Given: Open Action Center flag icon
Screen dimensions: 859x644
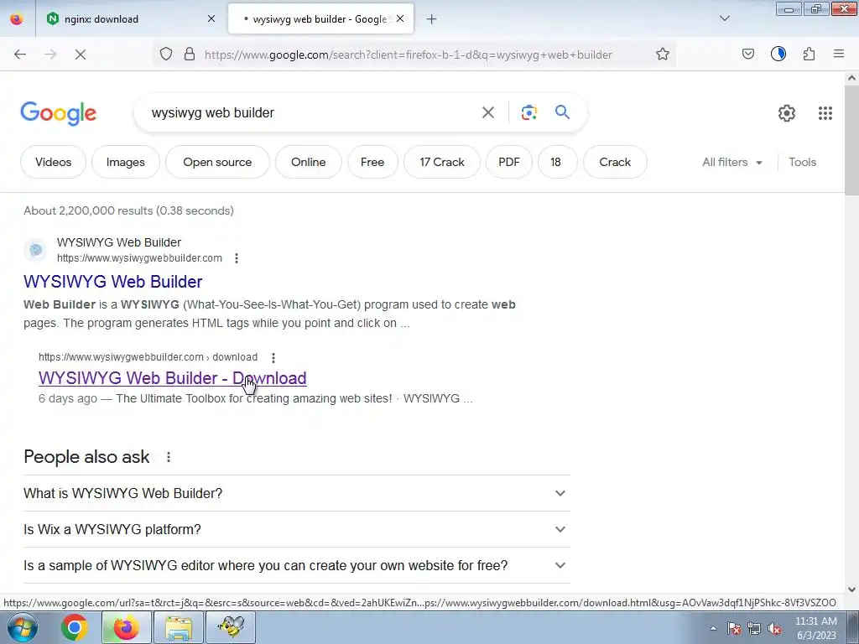Looking at the screenshot, I should [x=733, y=628].
